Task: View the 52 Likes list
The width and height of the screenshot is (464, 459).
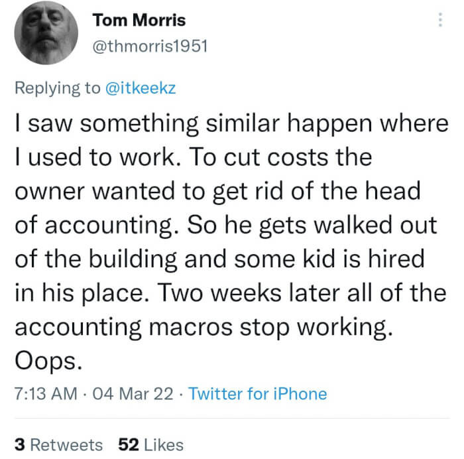Action: [150, 444]
